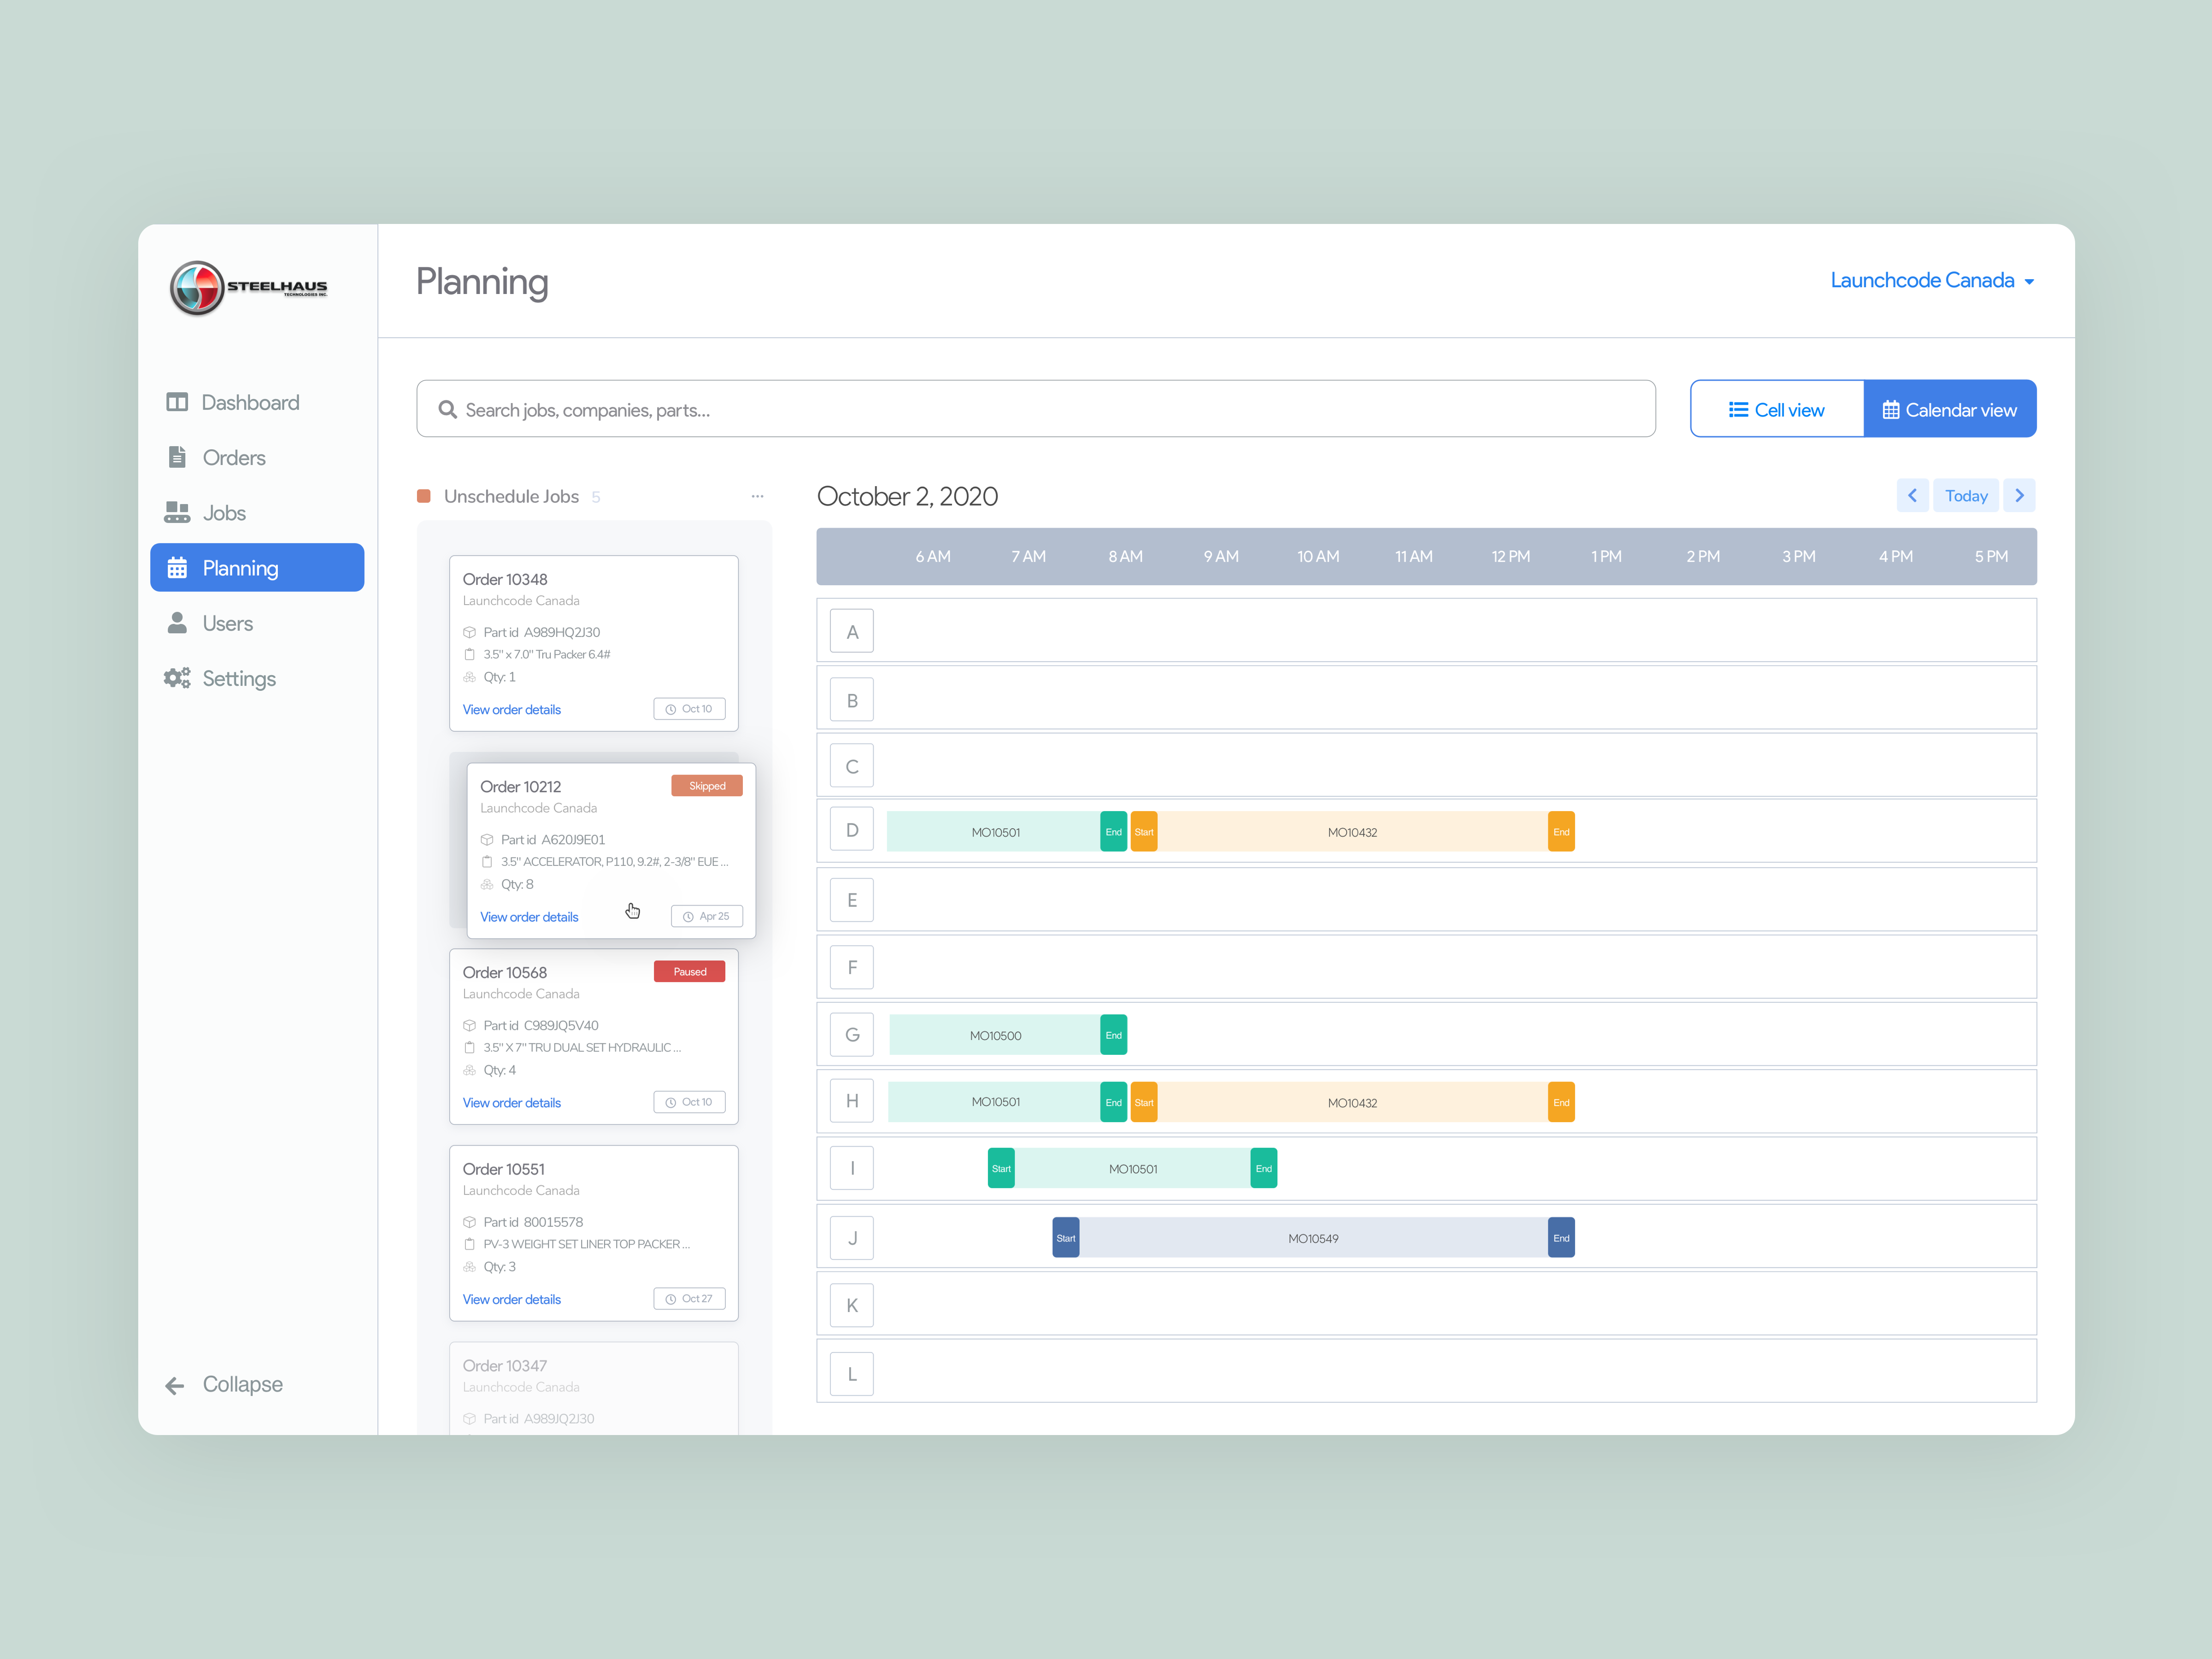2212x1659 pixels.
Task: Open Launchcode Canada company dropdown
Action: click(x=1931, y=281)
